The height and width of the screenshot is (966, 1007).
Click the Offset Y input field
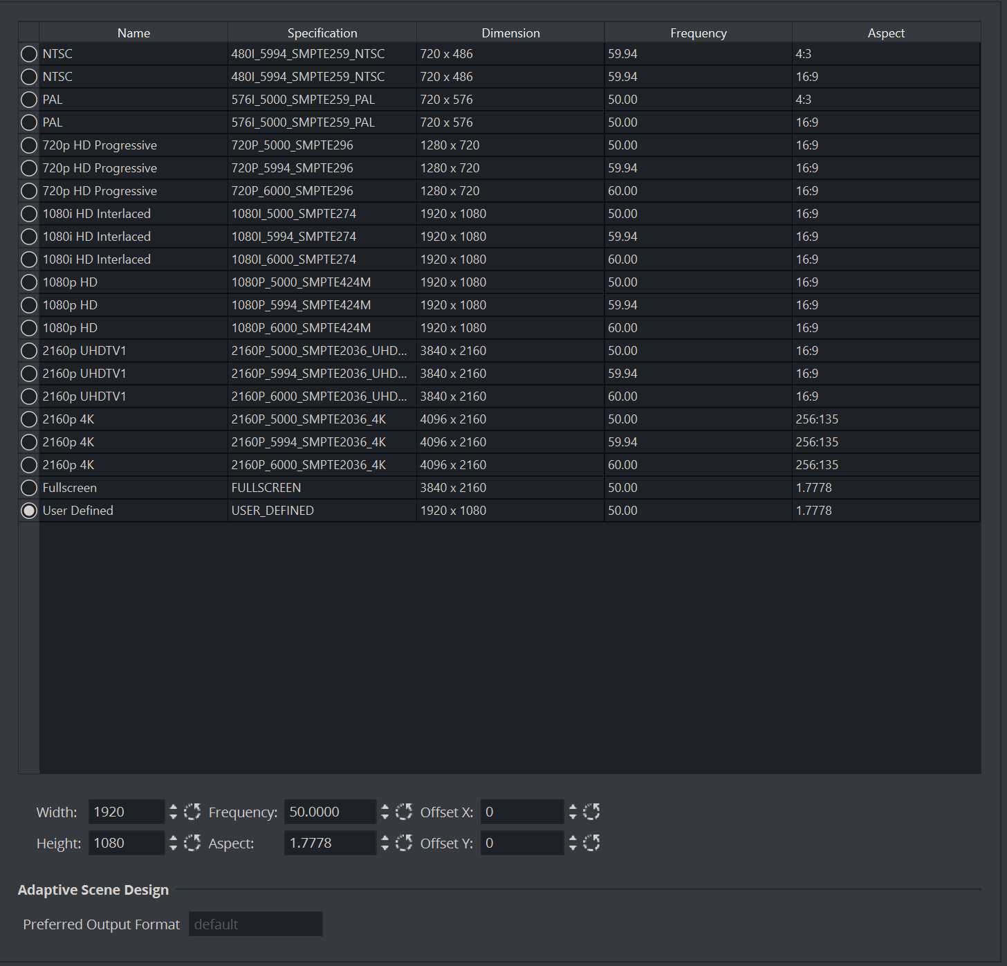[522, 843]
